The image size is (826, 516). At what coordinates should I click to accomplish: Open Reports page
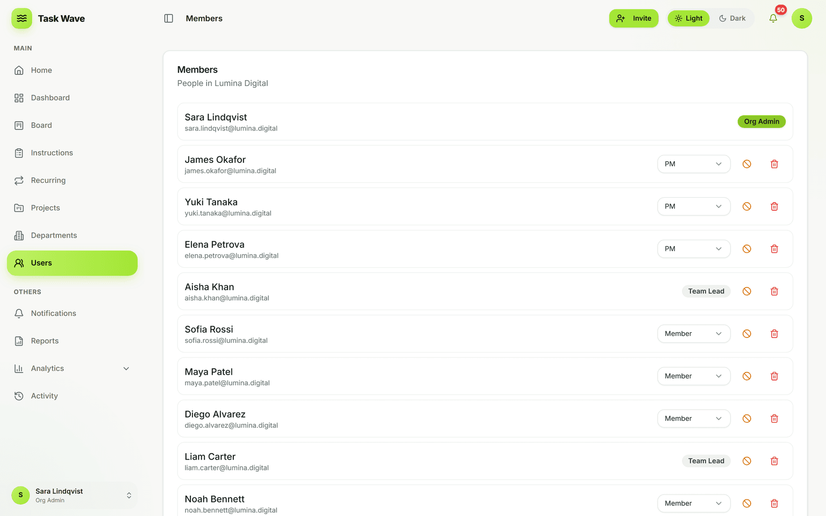coord(72,341)
